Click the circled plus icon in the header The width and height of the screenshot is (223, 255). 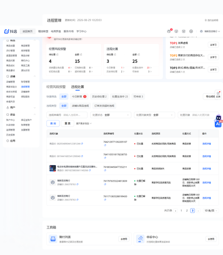pos(191,31)
